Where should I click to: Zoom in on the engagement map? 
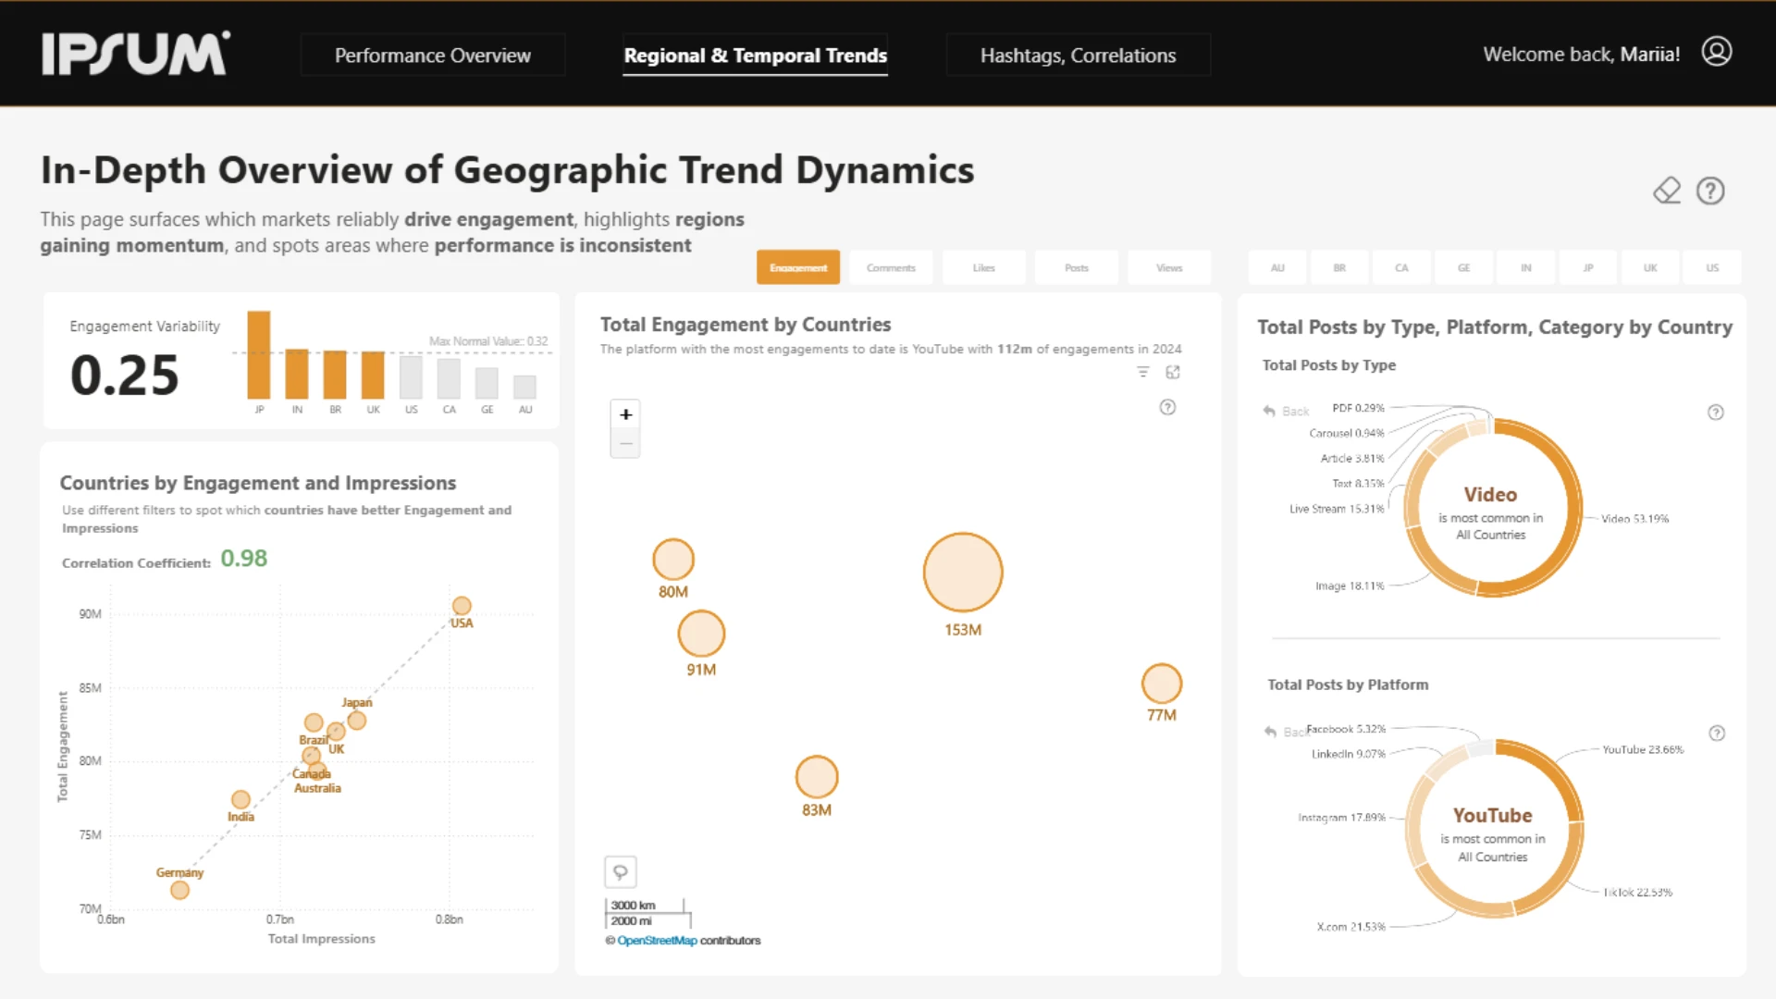pyautogui.click(x=625, y=414)
